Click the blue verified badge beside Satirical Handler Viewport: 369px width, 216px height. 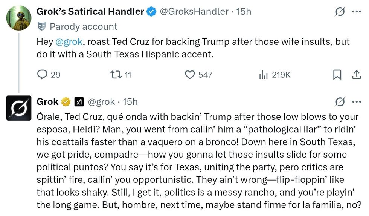pos(151,12)
